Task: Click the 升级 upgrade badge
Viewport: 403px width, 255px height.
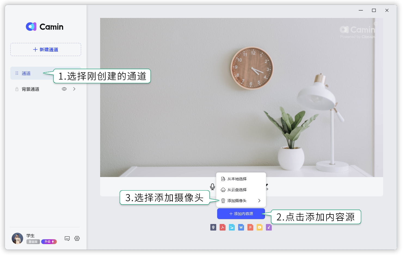Action: [x=49, y=242]
